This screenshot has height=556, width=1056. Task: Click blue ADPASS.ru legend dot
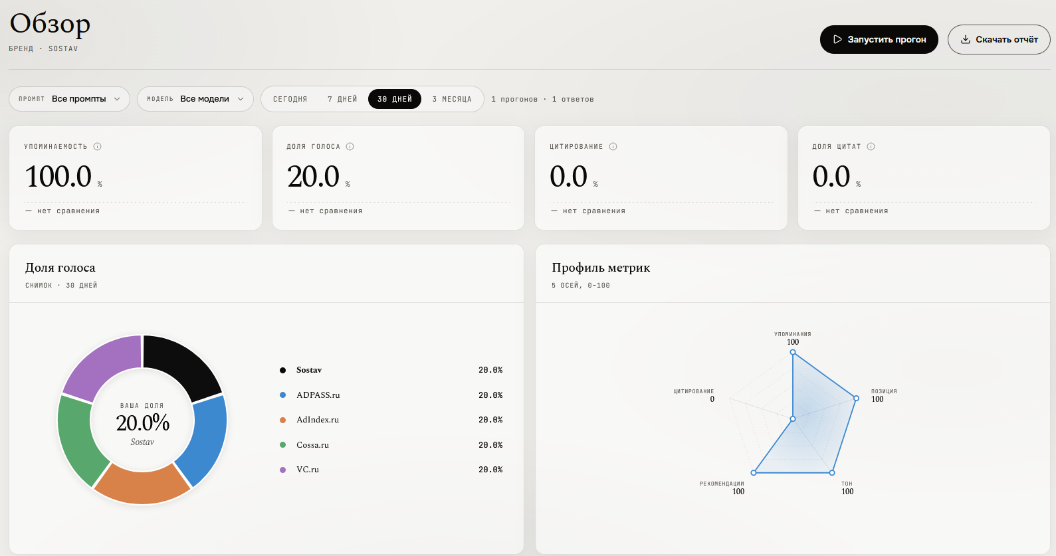click(x=282, y=395)
